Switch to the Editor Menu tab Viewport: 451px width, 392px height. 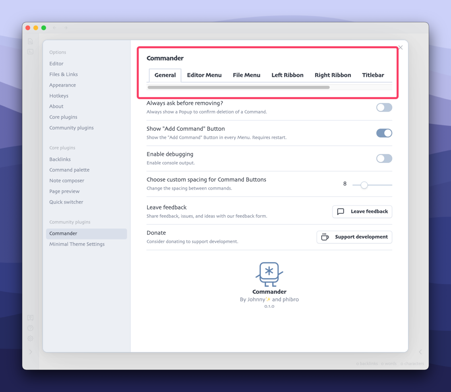204,75
